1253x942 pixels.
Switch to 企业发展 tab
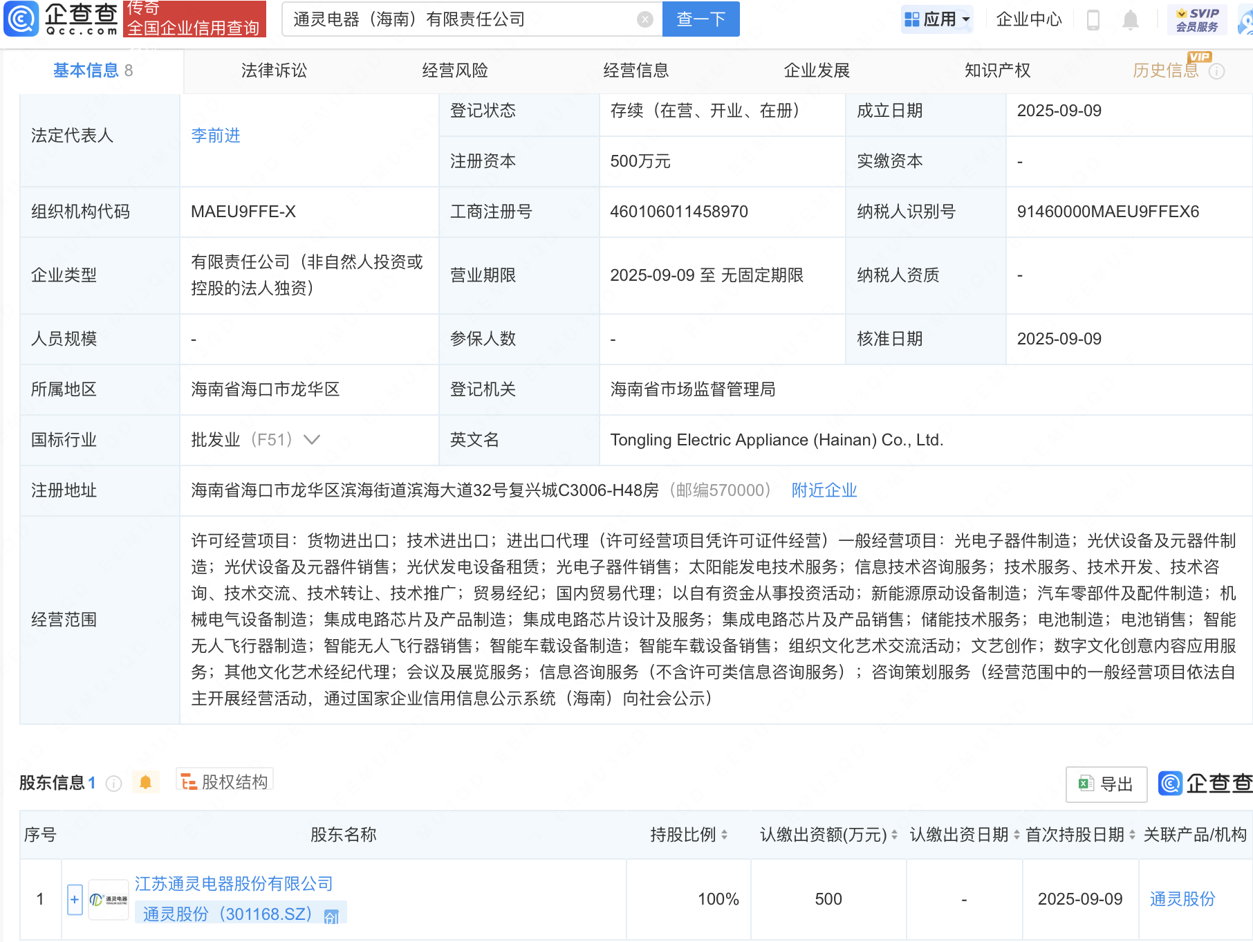[817, 71]
